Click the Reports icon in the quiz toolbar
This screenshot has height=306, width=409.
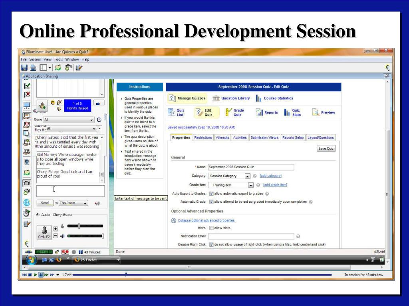click(260, 112)
